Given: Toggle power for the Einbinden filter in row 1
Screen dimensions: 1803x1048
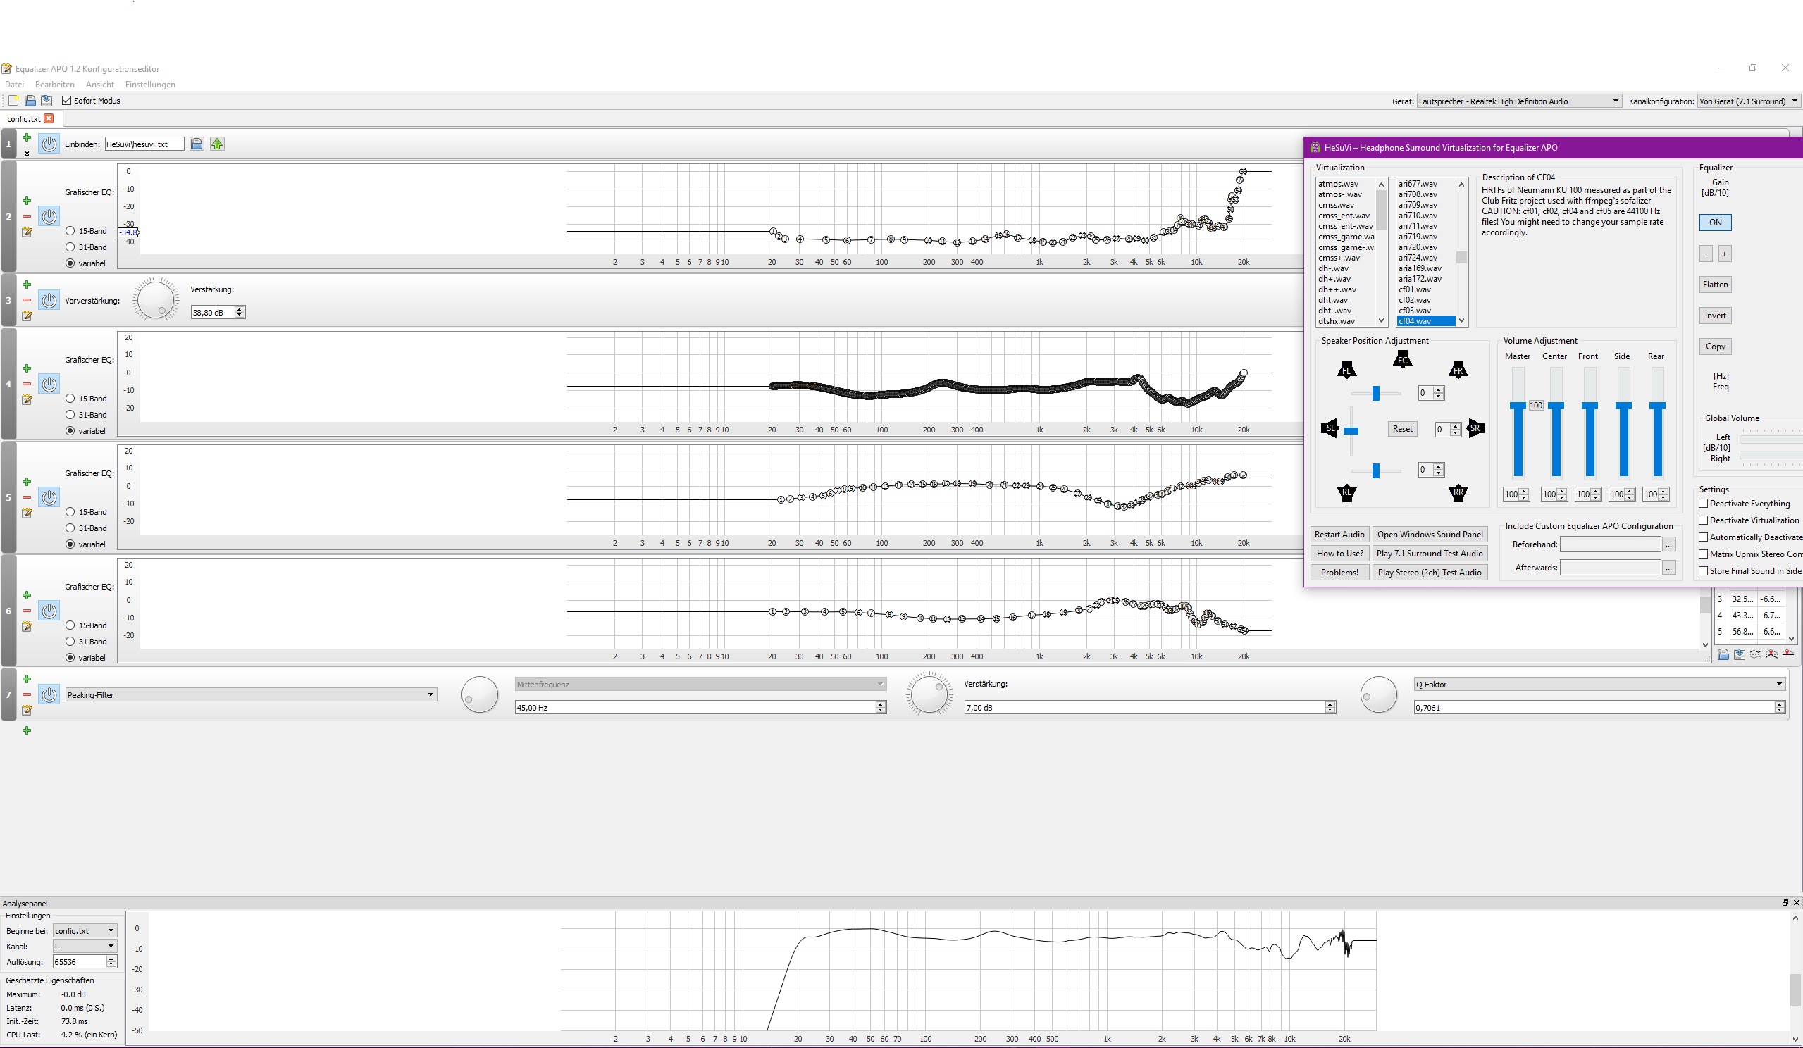Looking at the screenshot, I should coord(49,144).
